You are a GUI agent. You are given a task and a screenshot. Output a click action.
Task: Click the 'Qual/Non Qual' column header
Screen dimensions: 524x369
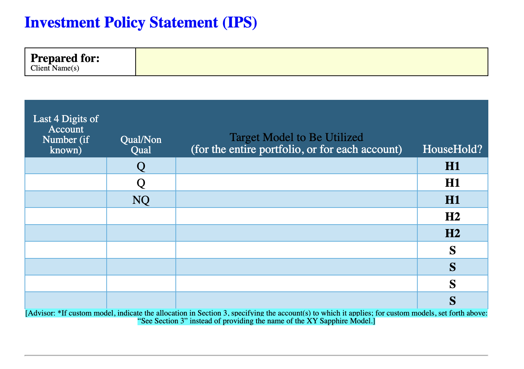(141, 145)
